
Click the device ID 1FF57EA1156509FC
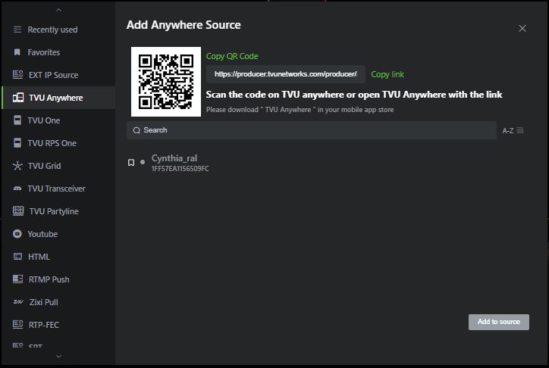click(x=180, y=168)
